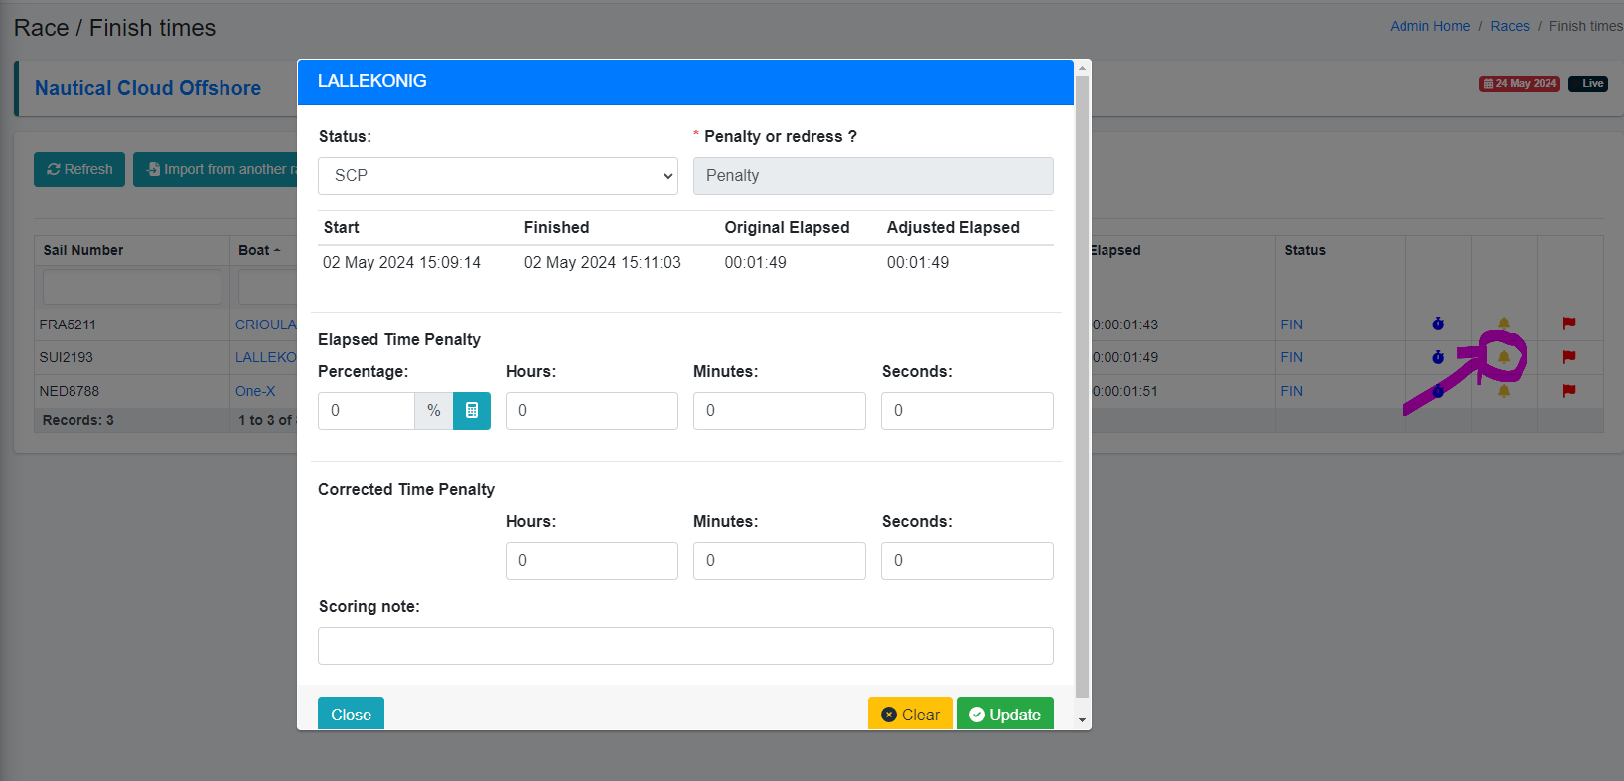Click the Scoring note text field
Screen dimensions: 1624x781
click(685, 646)
